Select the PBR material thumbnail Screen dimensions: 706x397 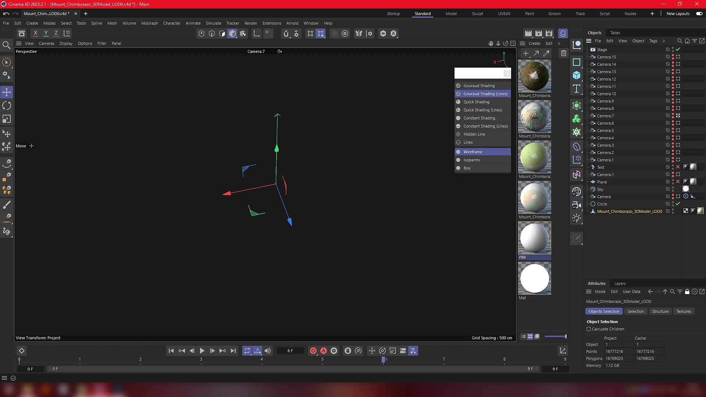(534, 238)
